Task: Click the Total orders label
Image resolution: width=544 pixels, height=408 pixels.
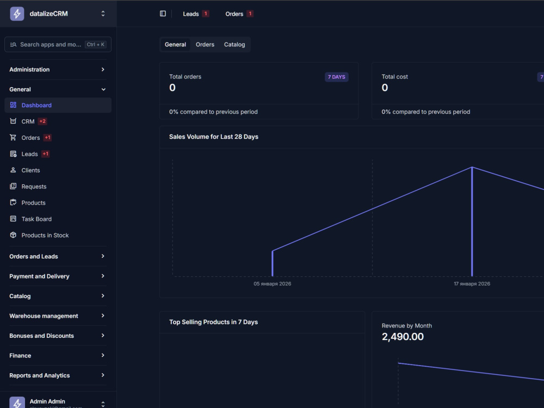Action: [x=185, y=77]
